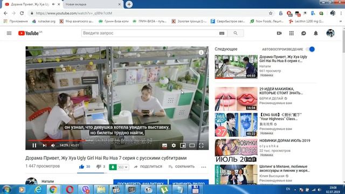Open the three-dot more actions menu

204,167
